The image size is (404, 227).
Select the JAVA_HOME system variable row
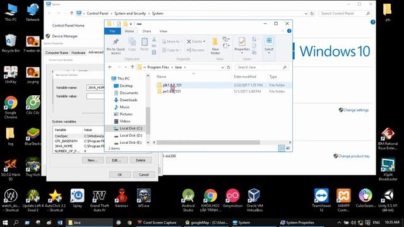[x=79, y=146]
